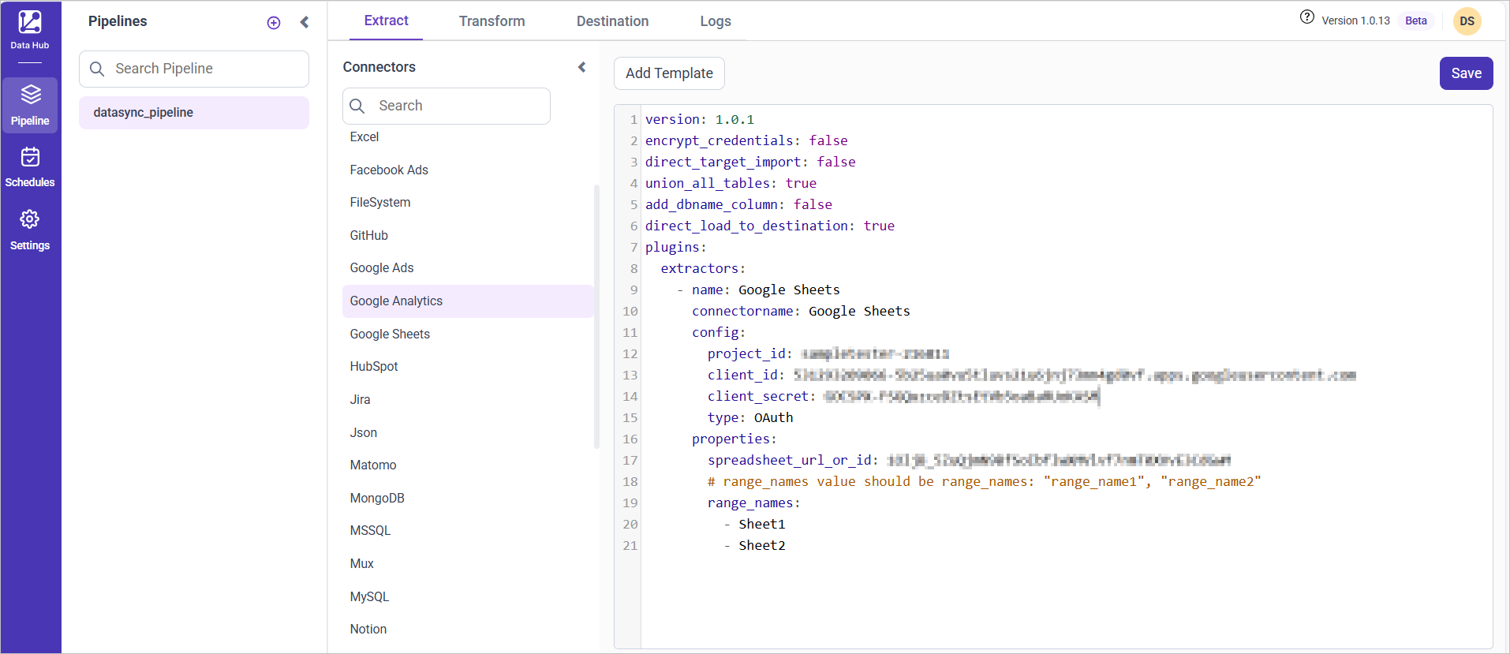
Task: Click the 'config:' line
Action: tap(719, 333)
